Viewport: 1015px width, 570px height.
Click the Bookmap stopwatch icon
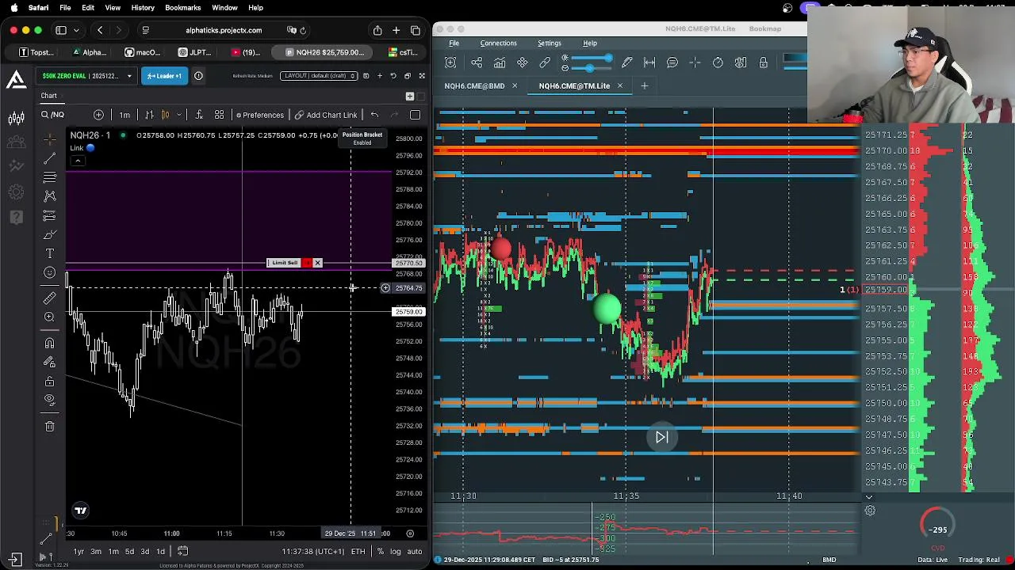[718, 63]
